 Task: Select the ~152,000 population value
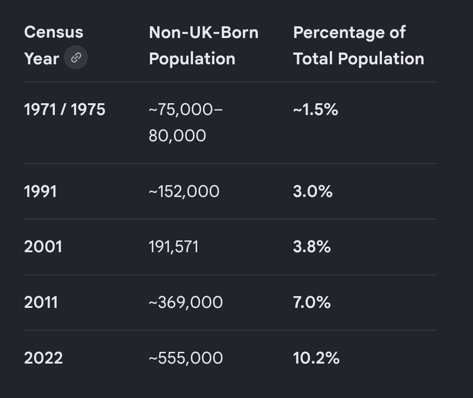[x=184, y=192]
